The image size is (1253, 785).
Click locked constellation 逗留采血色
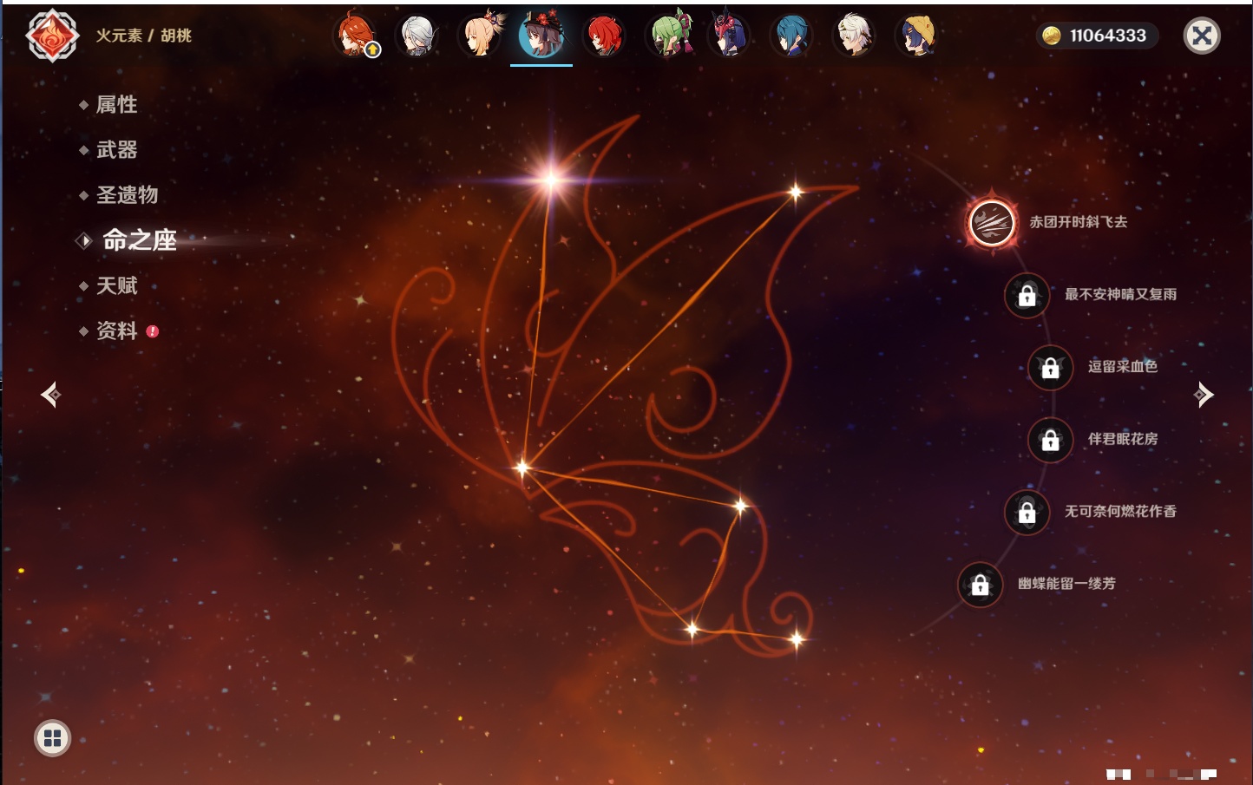(x=1050, y=367)
